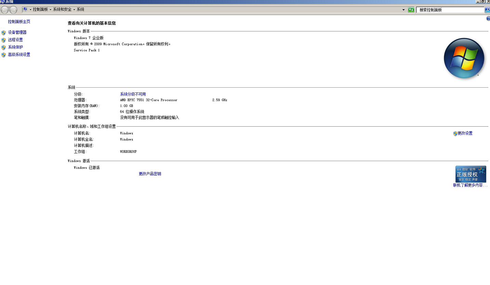This screenshot has height=285, width=490.
Task: Select 控制面板 in the breadcrumb path
Action: click(x=40, y=10)
